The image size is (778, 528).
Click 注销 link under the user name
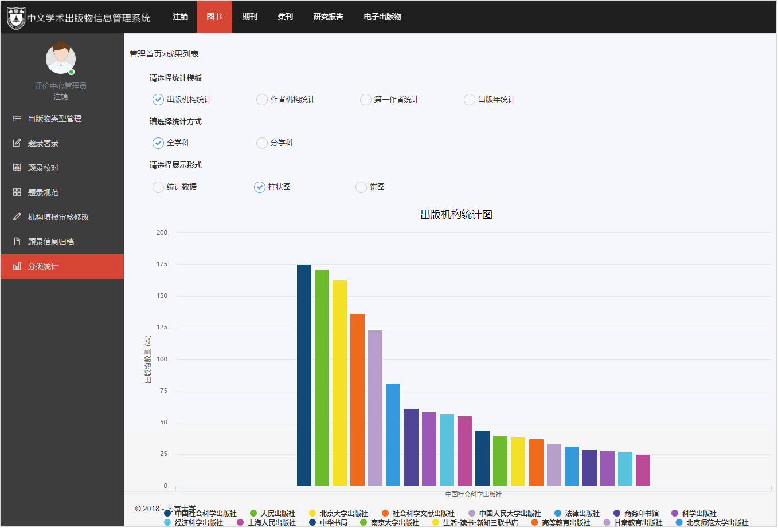point(61,97)
